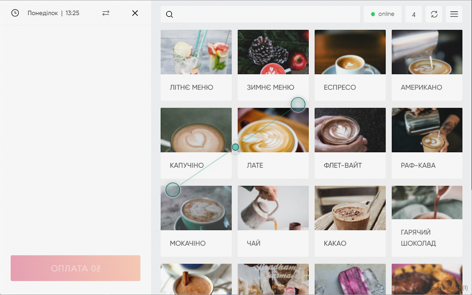Open the counter button showing 4

pyautogui.click(x=414, y=14)
